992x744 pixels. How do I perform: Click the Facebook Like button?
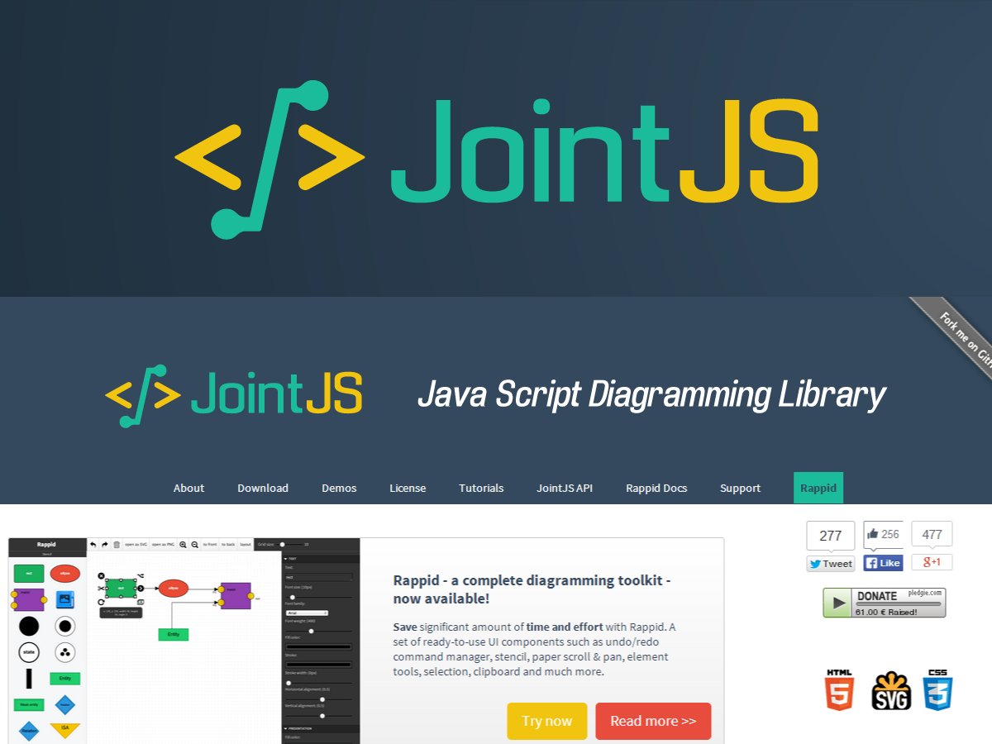click(883, 563)
